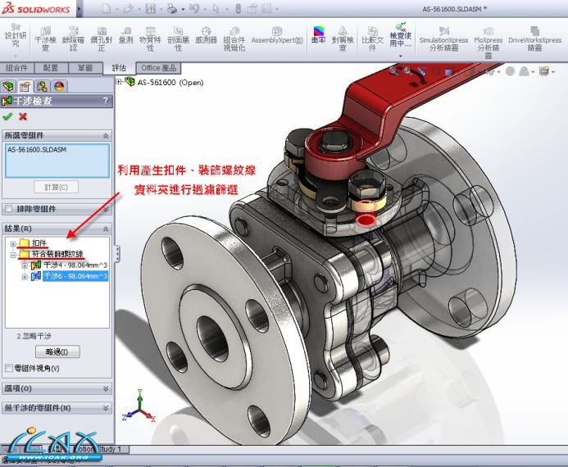Enable the 排除零組件 checkbox
Screen dimensions: 568x467
click(9, 209)
